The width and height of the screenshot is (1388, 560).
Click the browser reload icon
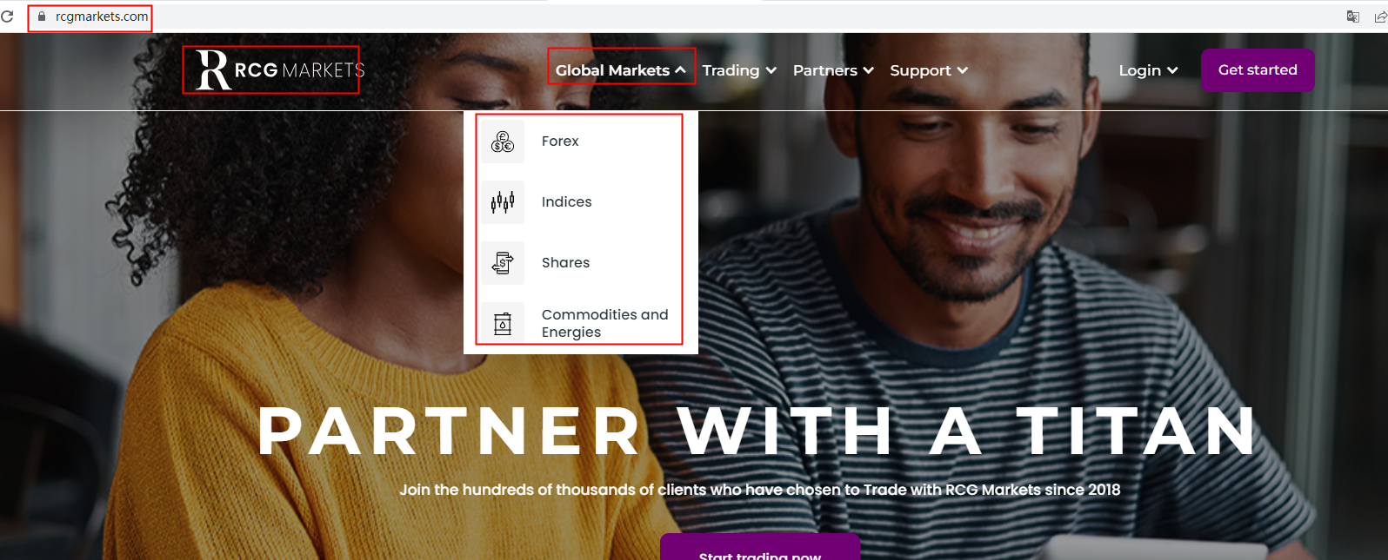(7, 16)
